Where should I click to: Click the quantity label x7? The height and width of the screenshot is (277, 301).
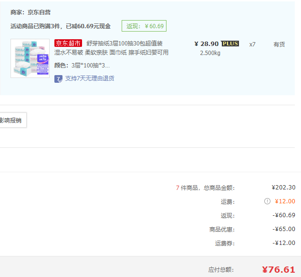(252, 44)
